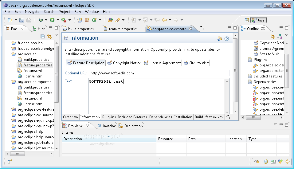Open the Debug dropdown arrow
The width and height of the screenshot is (294, 169).
pyautogui.click(x=46, y=20)
